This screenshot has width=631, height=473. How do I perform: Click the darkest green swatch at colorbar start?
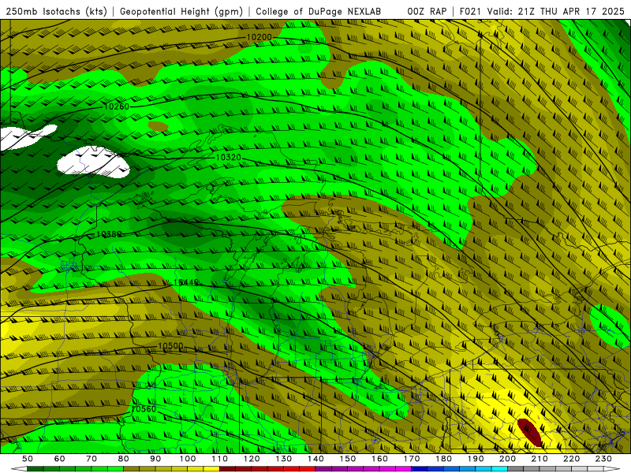pos(35,469)
